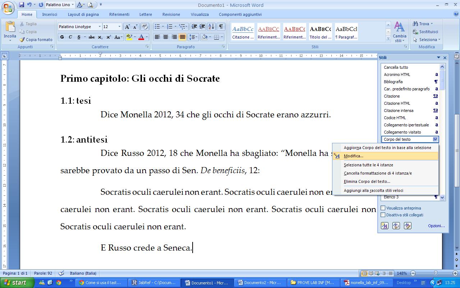This screenshot has width=460, height=288.
Task: Click the Office button
Action: [x=8, y=8]
